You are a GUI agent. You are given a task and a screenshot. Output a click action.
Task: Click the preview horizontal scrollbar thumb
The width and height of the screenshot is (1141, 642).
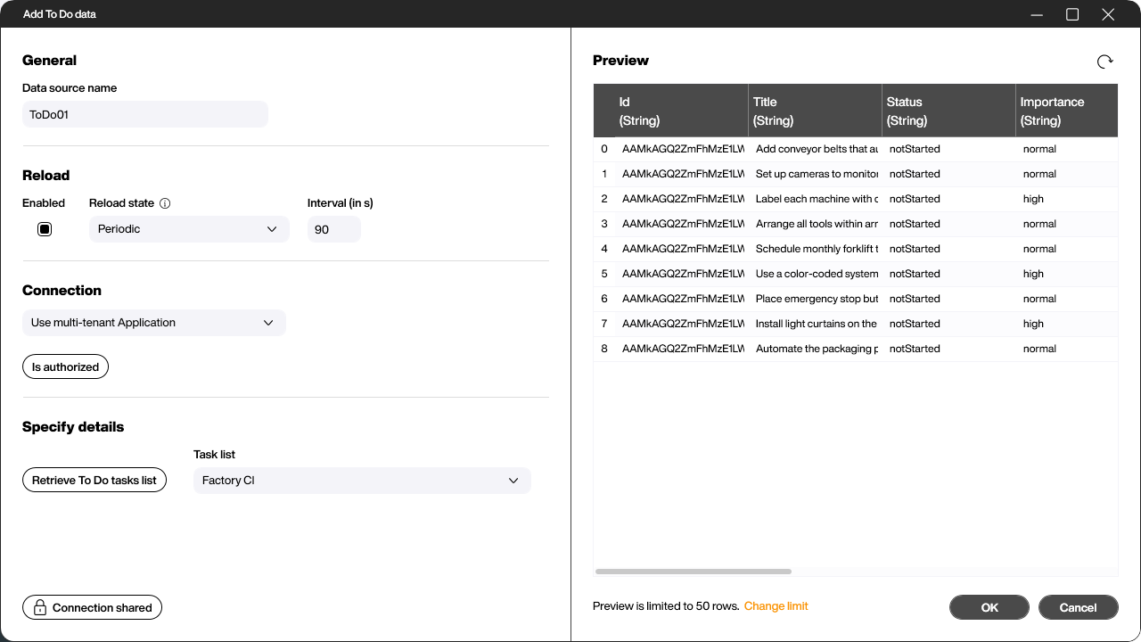(x=694, y=572)
